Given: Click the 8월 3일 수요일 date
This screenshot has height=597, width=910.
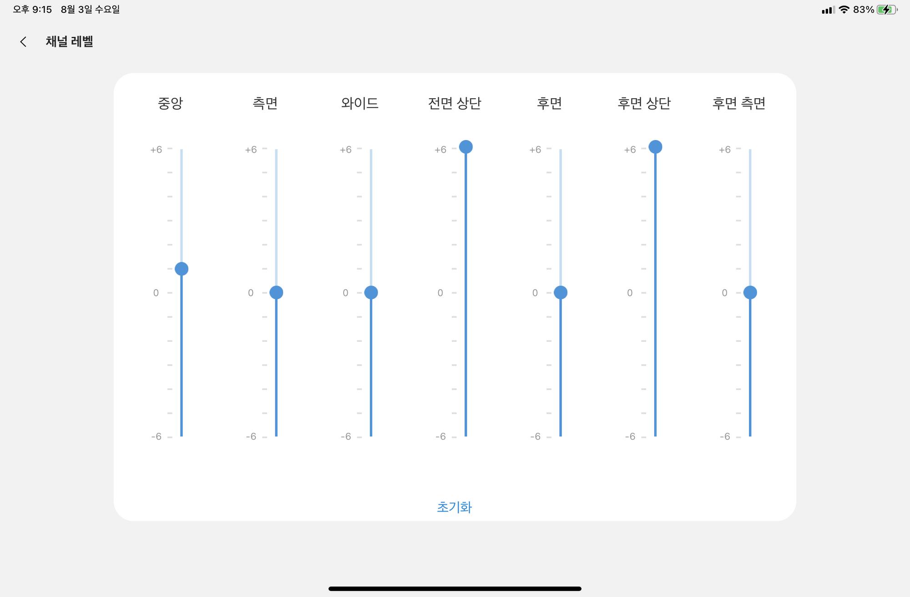Looking at the screenshot, I should coord(90,10).
